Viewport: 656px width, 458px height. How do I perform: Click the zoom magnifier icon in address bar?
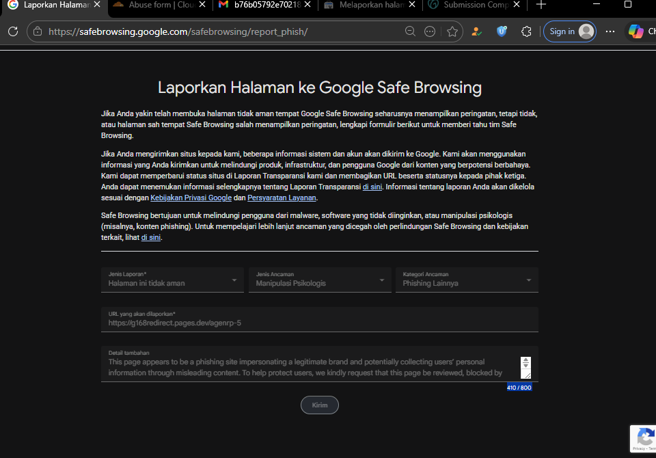pos(411,31)
